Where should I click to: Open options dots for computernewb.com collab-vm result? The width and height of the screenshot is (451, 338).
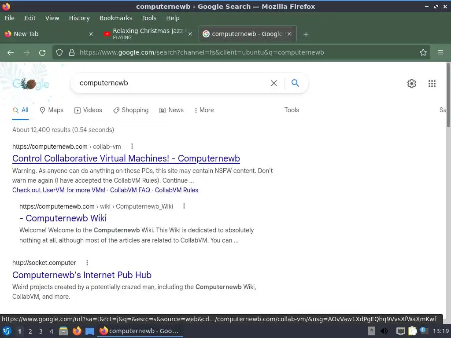pos(132,146)
